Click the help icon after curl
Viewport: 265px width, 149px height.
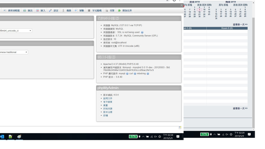click(135, 74)
